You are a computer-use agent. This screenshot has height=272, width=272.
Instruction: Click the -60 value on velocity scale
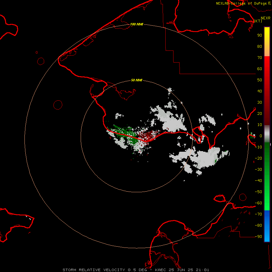point(258,203)
